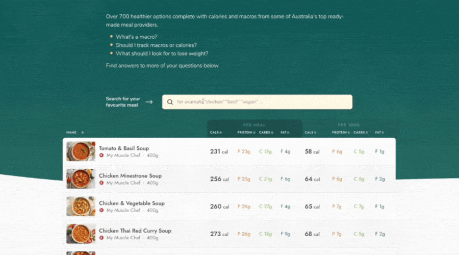Click the Chicken Thai Red Curry Soup name
This screenshot has height=255, width=459.
click(135, 231)
